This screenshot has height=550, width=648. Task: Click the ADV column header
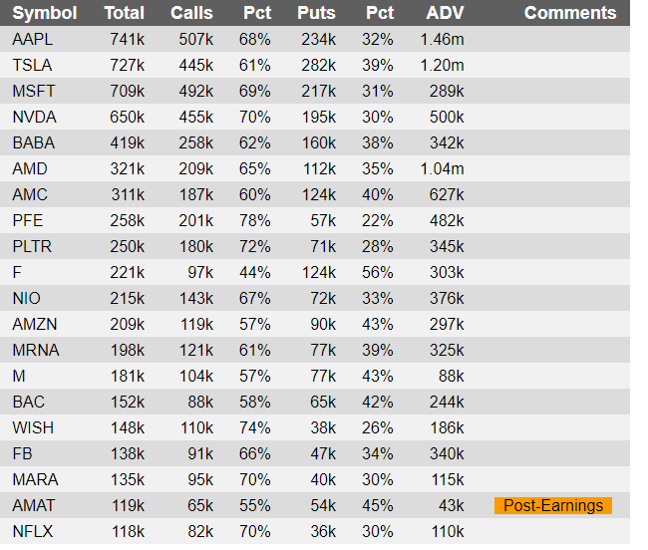tap(445, 13)
